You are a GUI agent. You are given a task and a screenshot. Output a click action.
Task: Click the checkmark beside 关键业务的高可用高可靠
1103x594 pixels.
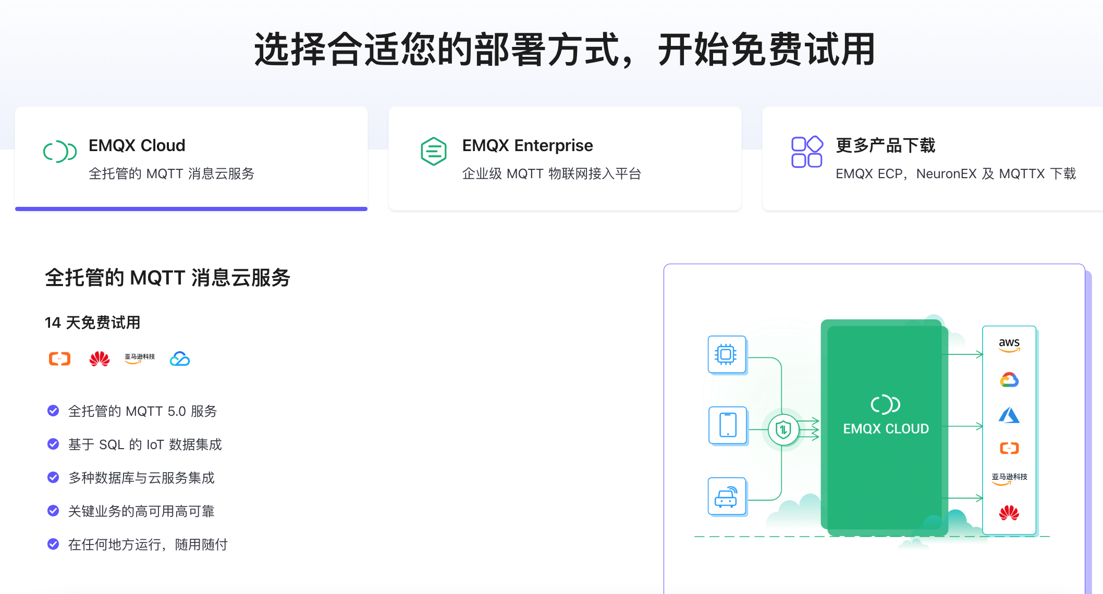coord(53,511)
